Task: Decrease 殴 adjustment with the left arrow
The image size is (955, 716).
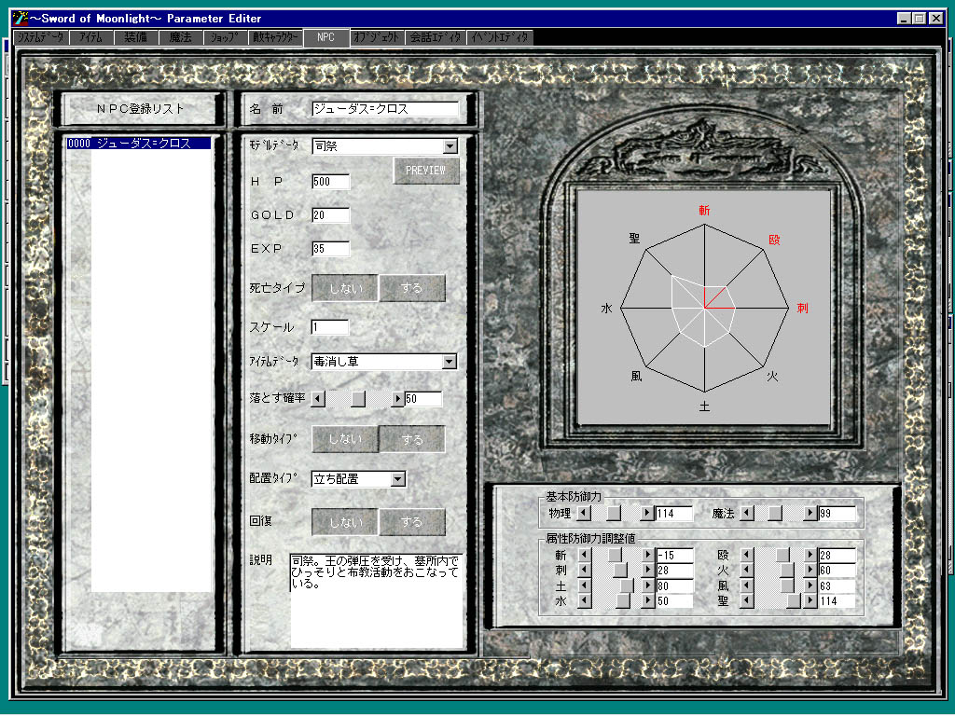Action: (x=747, y=556)
